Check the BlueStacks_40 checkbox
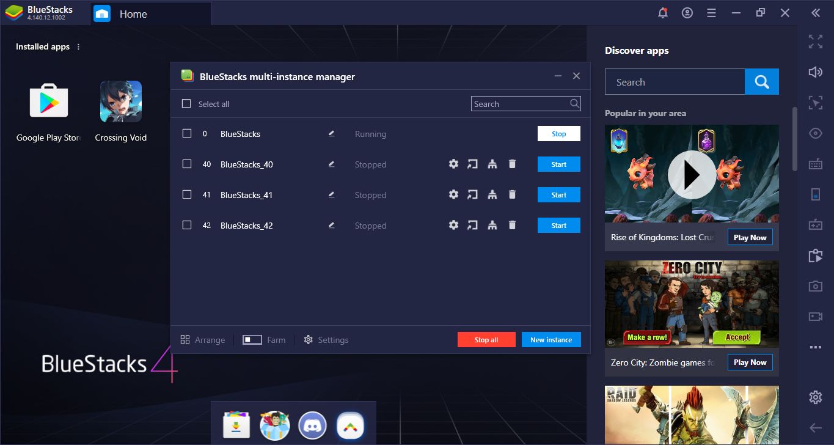This screenshot has width=834, height=445. (187, 164)
